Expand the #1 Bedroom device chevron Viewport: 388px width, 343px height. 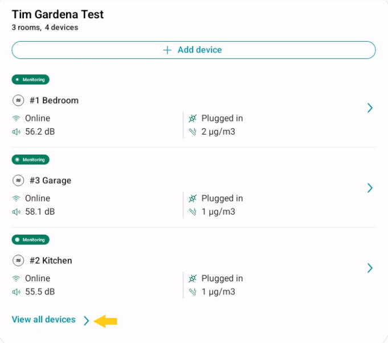370,108
